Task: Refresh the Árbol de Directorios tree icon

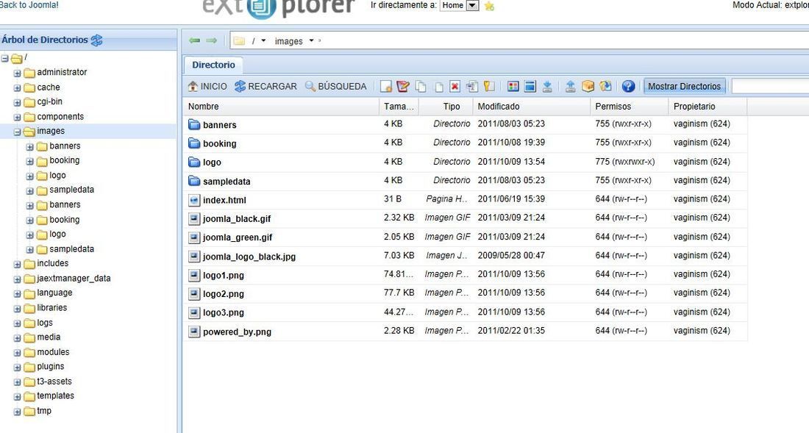Action: click(96, 40)
